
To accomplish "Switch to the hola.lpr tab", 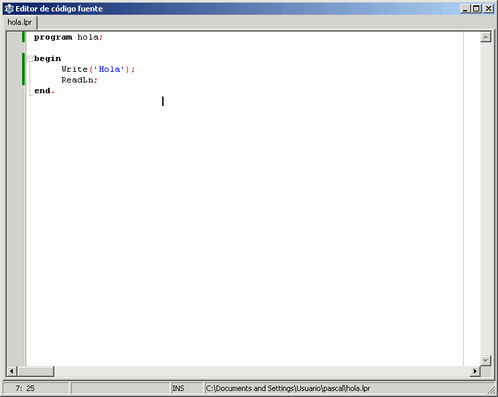I will [19, 22].
